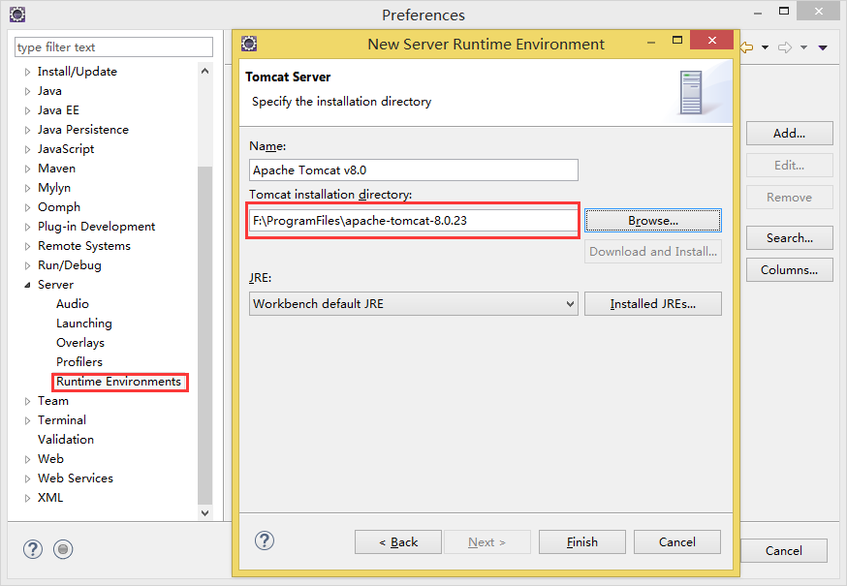Expand the Terminal tree node
This screenshot has width=847, height=586.
point(27,420)
